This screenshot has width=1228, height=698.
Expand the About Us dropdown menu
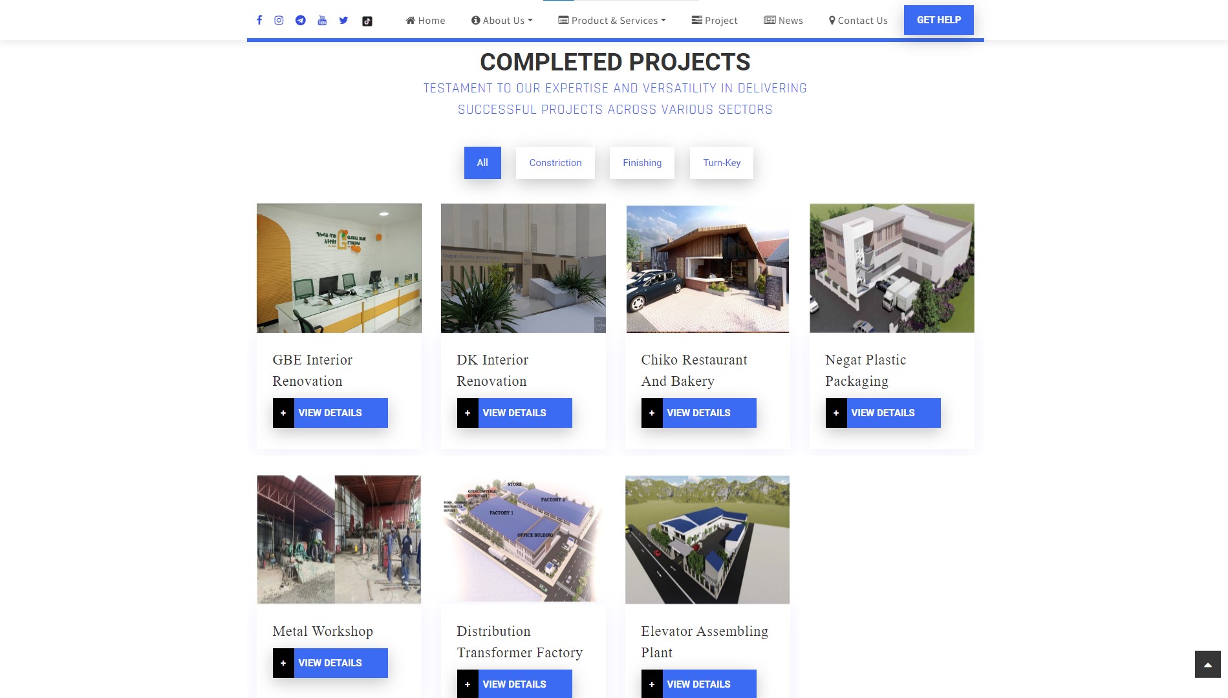(x=502, y=21)
